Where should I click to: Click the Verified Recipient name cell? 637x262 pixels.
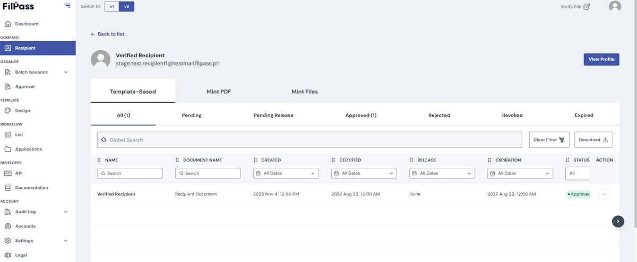coord(116,194)
